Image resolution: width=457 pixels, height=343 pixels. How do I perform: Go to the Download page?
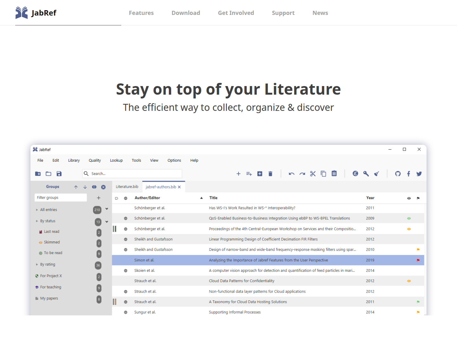click(186, 13)
